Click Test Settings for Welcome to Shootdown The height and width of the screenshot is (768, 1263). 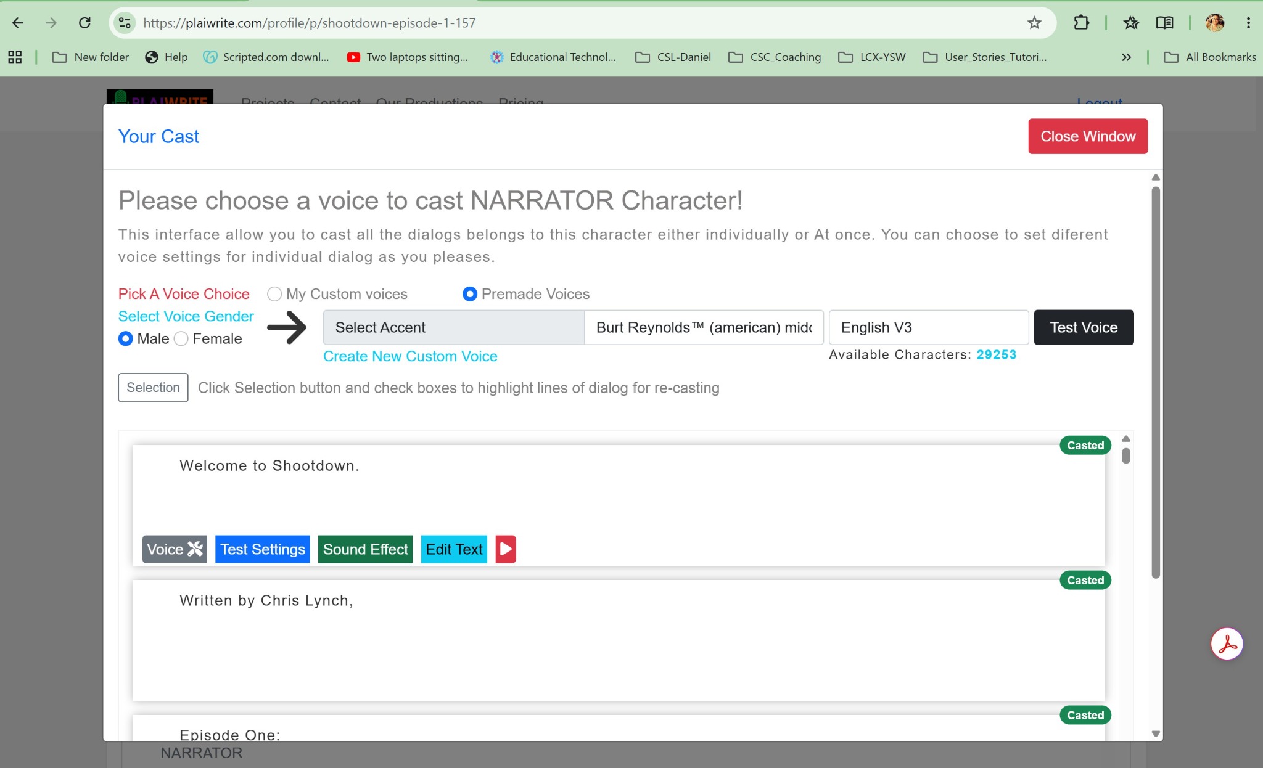point(263,549)
